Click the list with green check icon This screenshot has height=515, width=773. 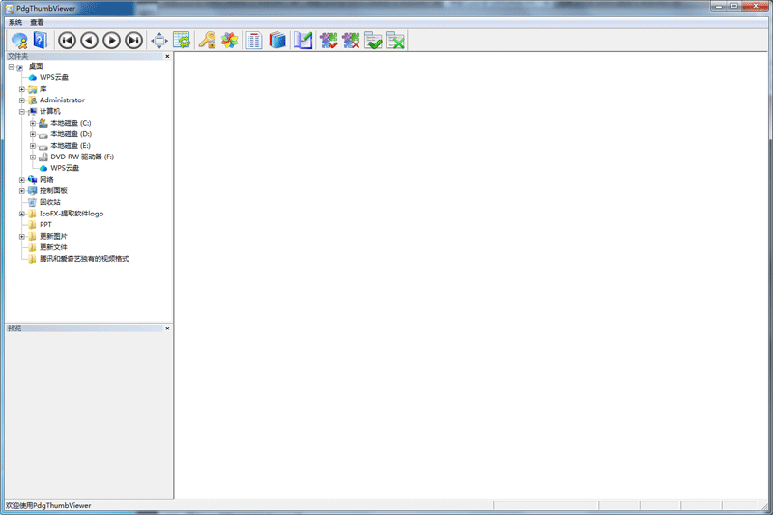(x=373, y=41)
